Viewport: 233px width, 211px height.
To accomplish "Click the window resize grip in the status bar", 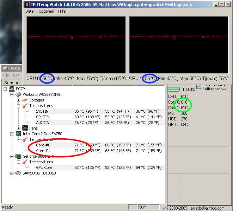I will [164, 207].
